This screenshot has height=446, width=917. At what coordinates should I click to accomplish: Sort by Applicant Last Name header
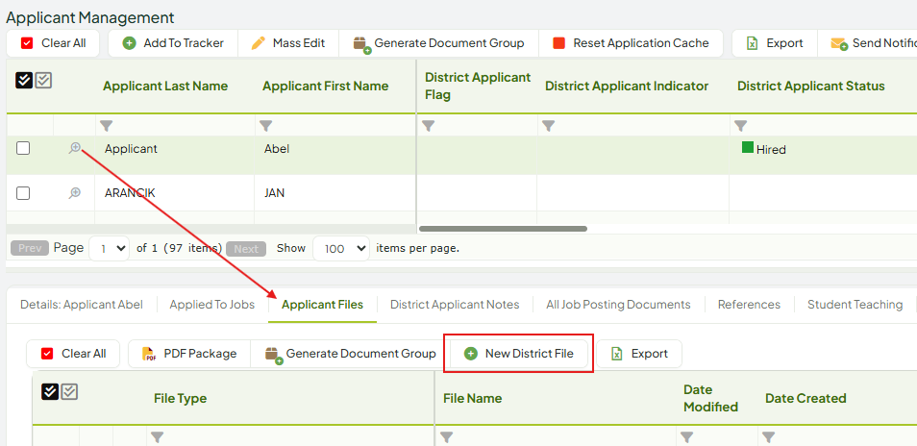pos(165,86)
